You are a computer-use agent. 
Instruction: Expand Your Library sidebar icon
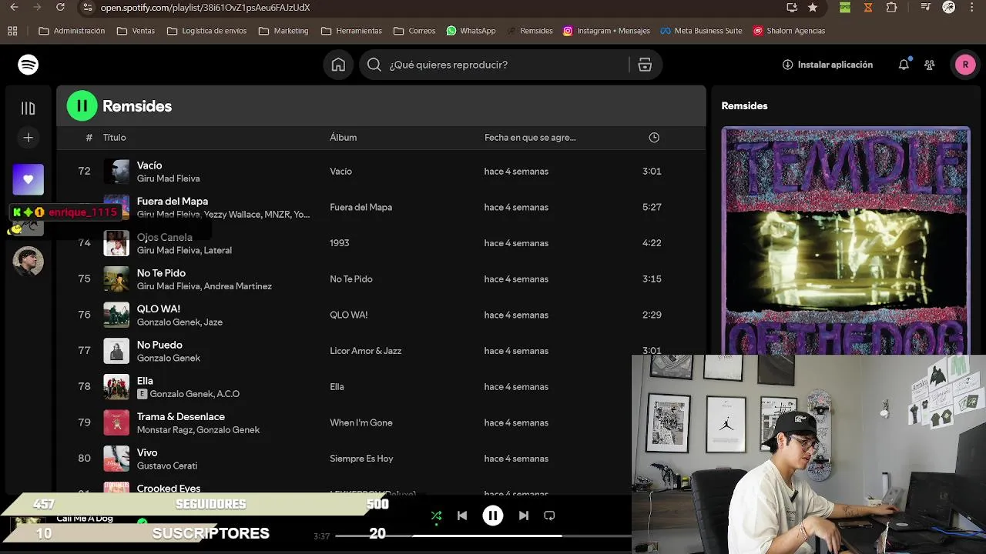[x=29, y=108]
